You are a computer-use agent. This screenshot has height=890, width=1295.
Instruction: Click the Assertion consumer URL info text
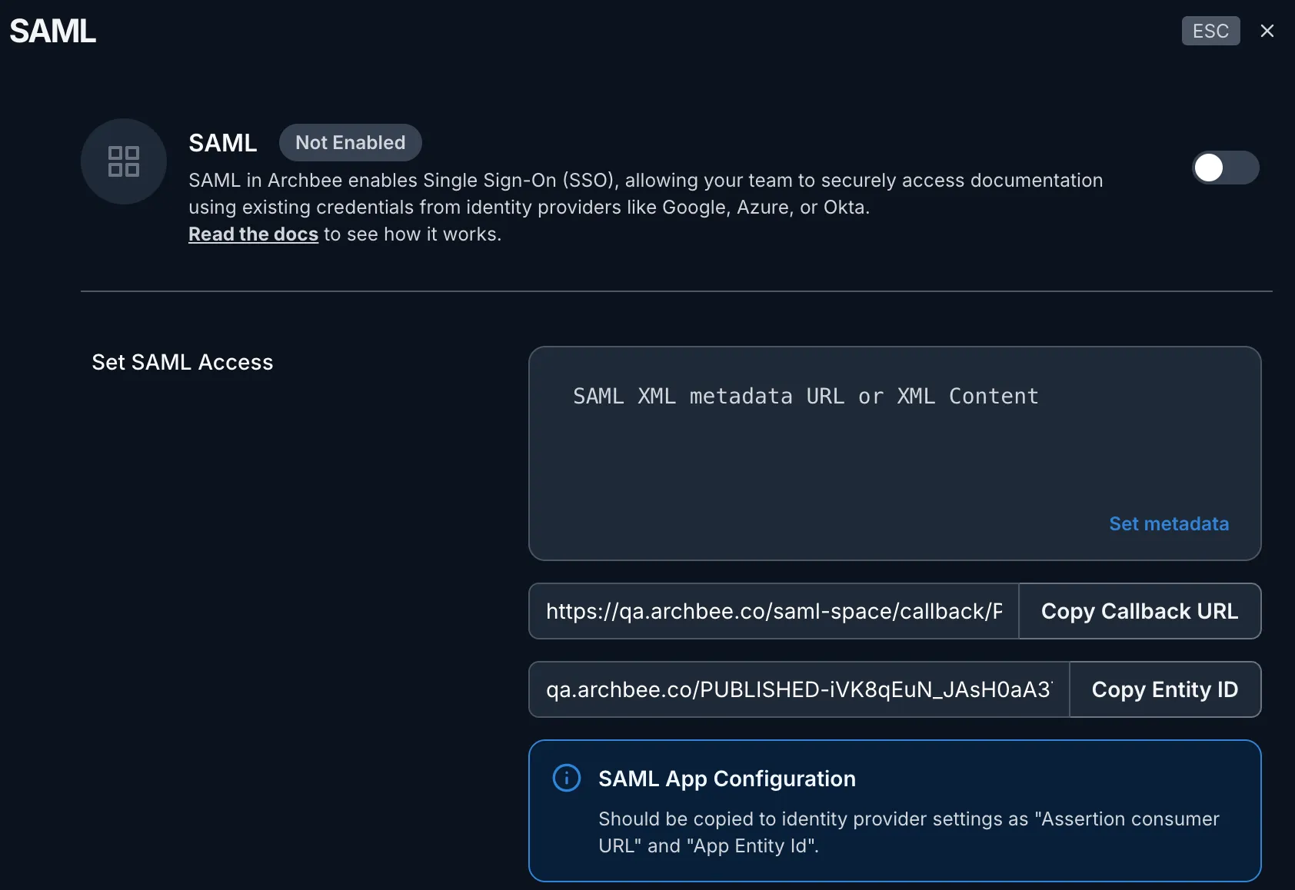[909, 832]
